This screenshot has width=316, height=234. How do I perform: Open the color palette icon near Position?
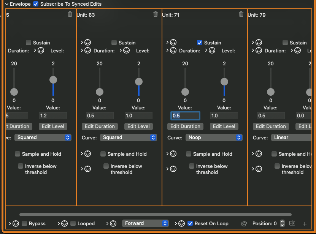pyautogui.click(x=244, y=224)
